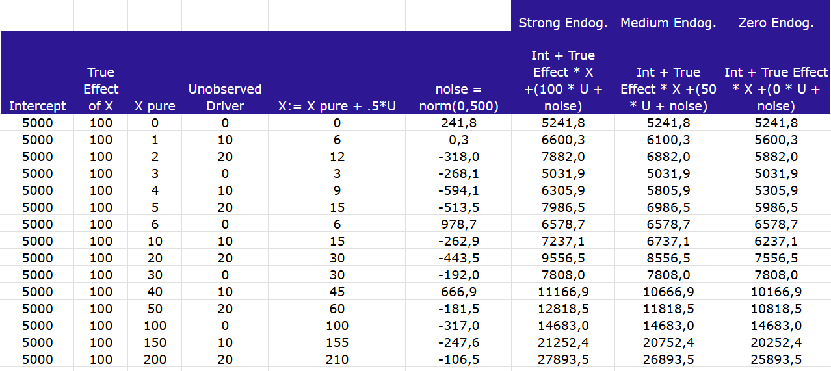Select the Zero Endog. header cell
The height and width of the screenshot is (371, 831).
click(776, 23)
